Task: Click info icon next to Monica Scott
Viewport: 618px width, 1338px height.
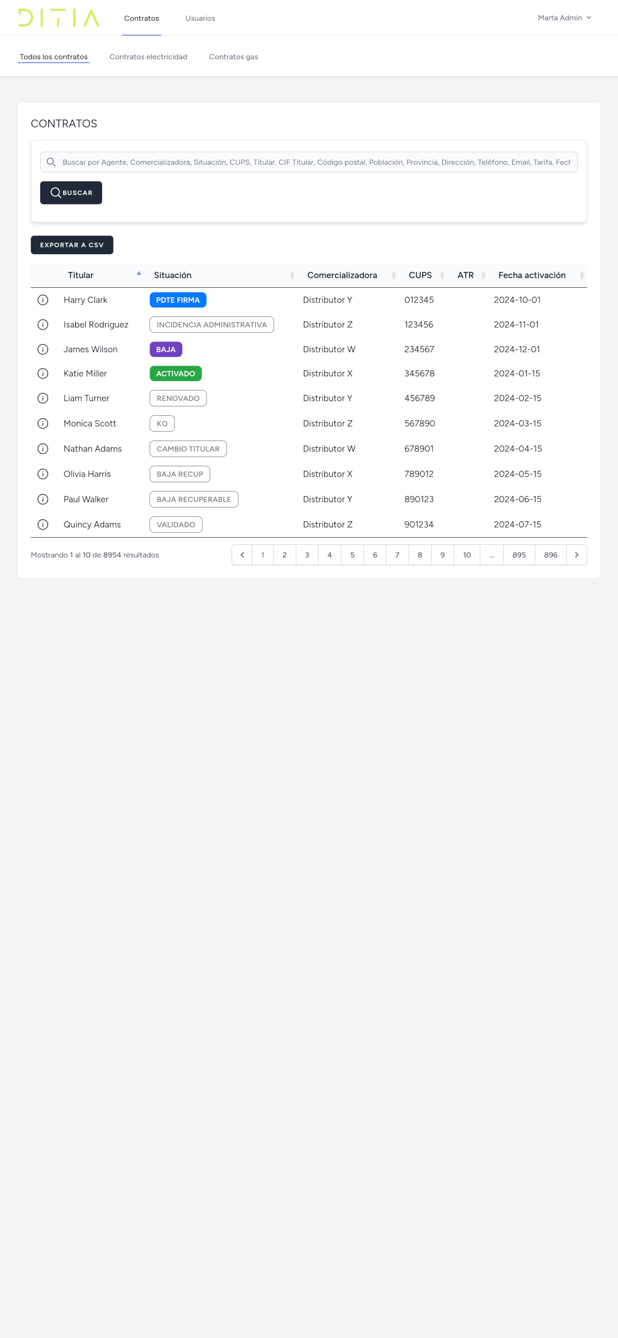Action: point(43,423)
